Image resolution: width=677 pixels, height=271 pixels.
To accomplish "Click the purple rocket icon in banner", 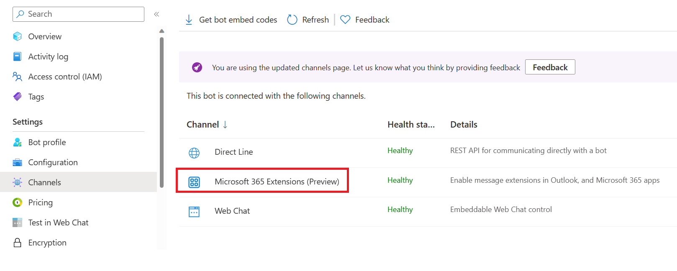I will click(x=197, y=67).
